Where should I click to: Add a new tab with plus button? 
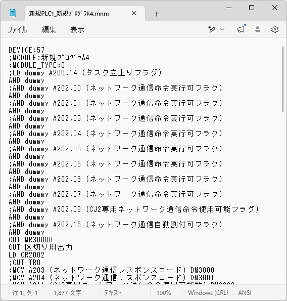[156, 14]
